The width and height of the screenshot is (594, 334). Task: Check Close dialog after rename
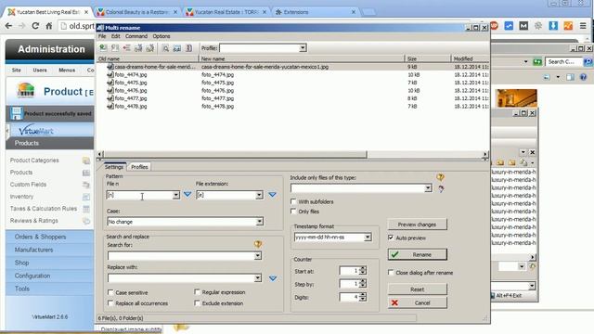point(391,272)
